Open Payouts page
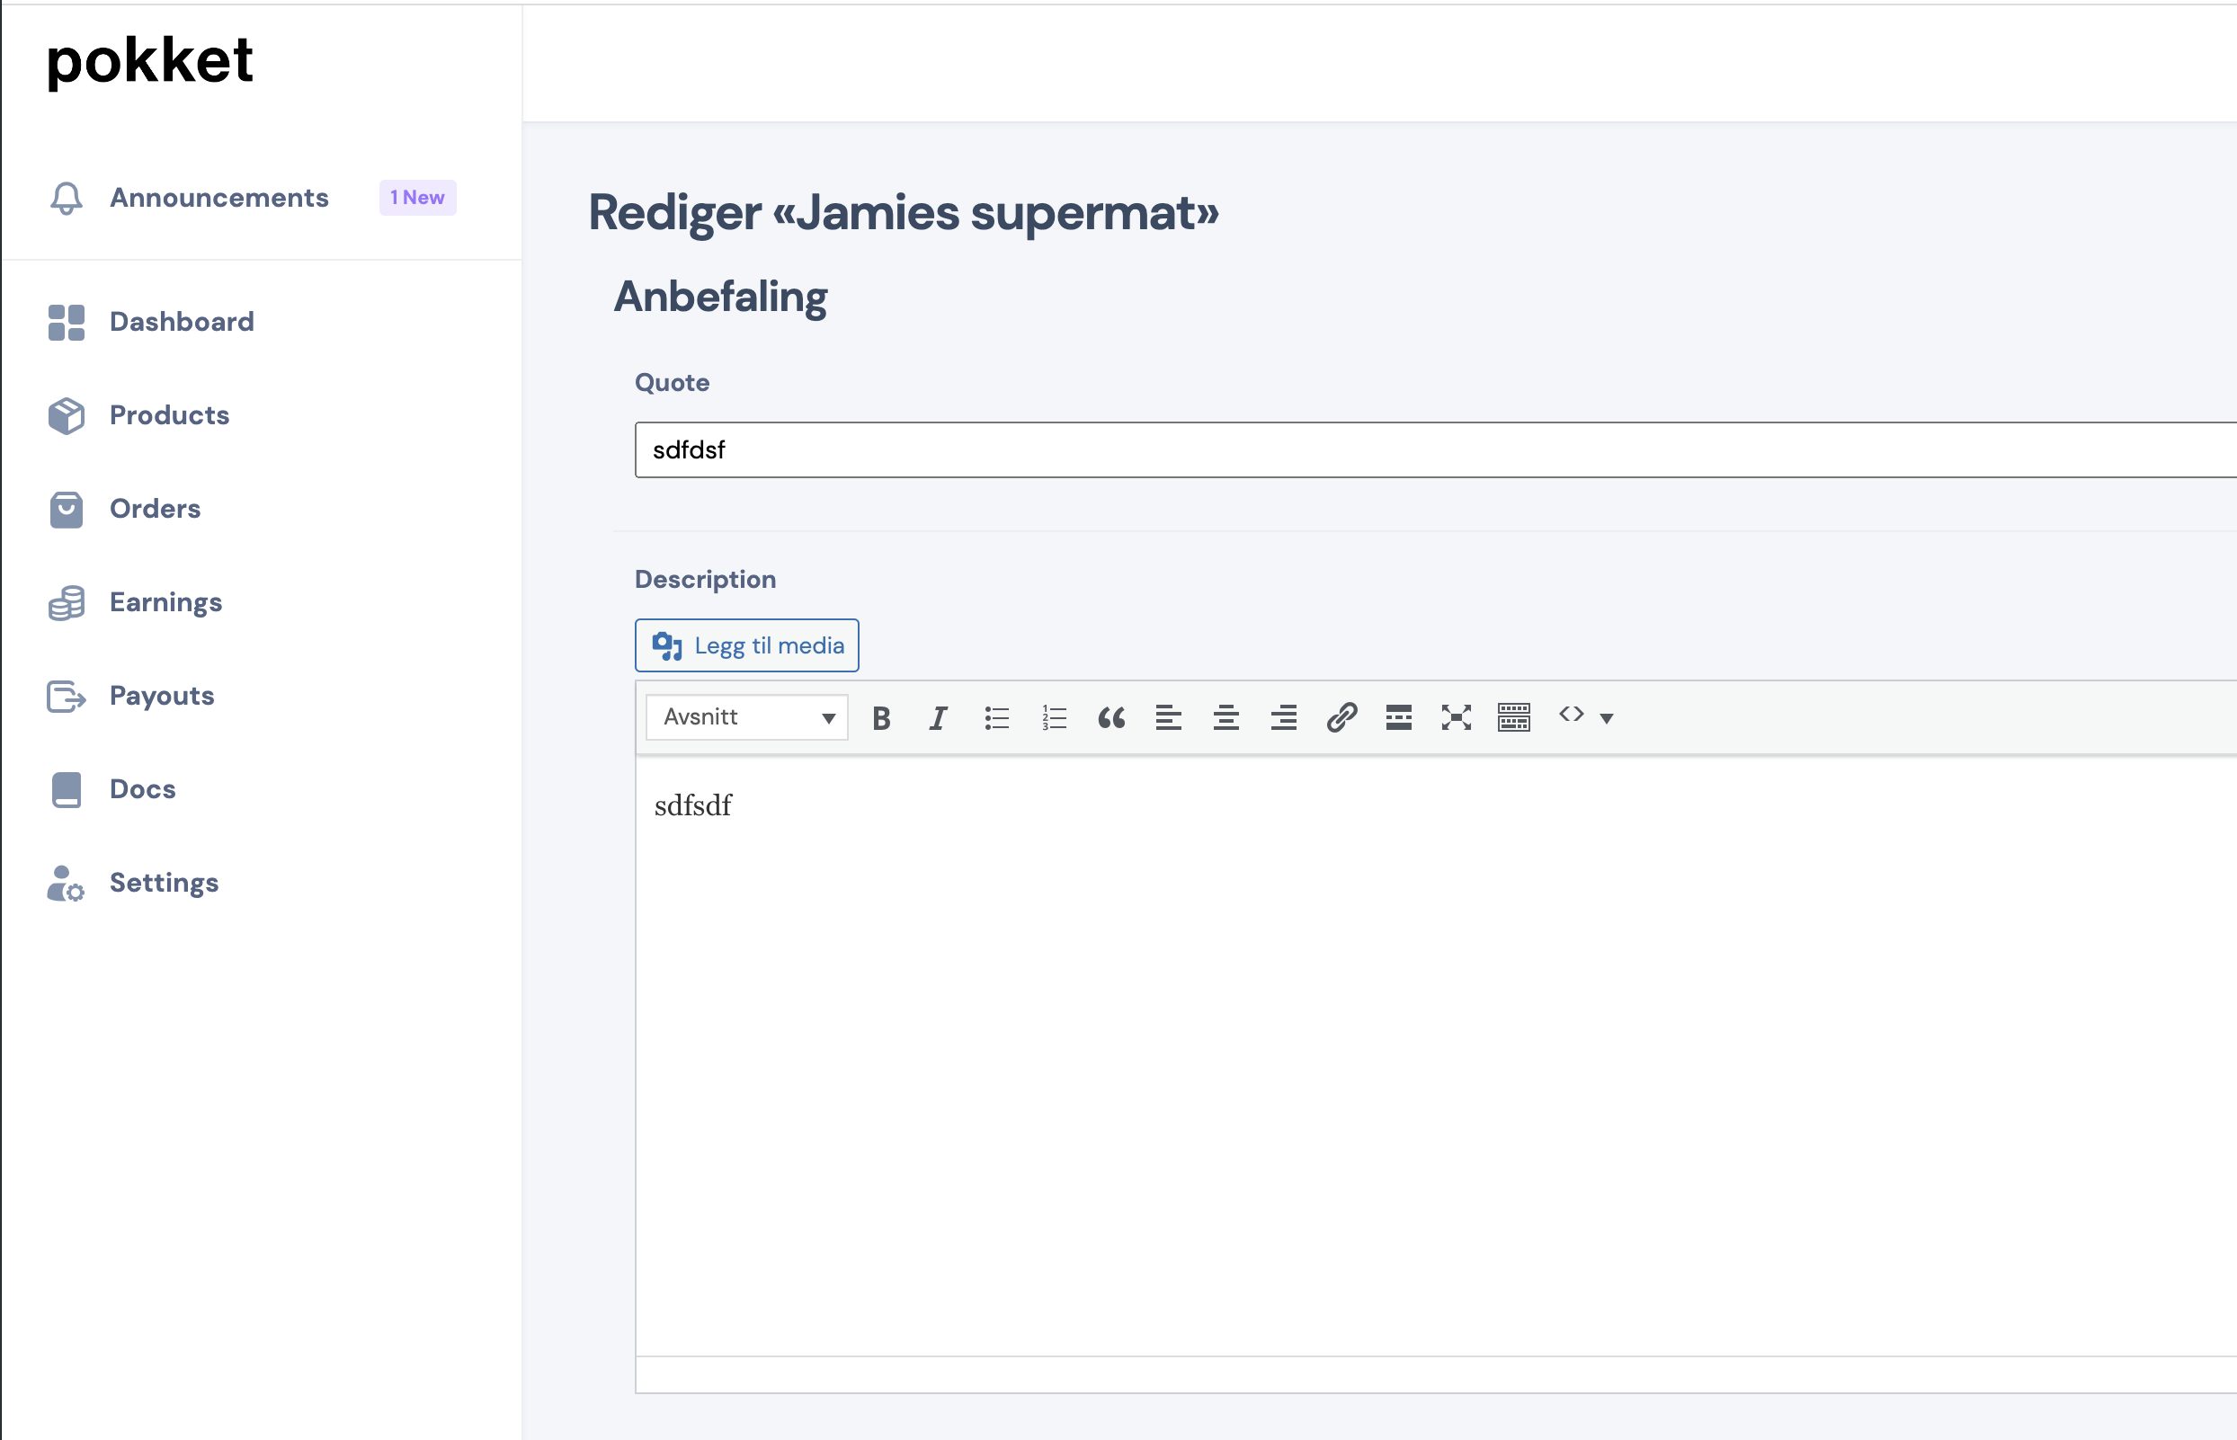Screen dimensions: 2237x1440 pyautogui.click(x=162, y=696)
